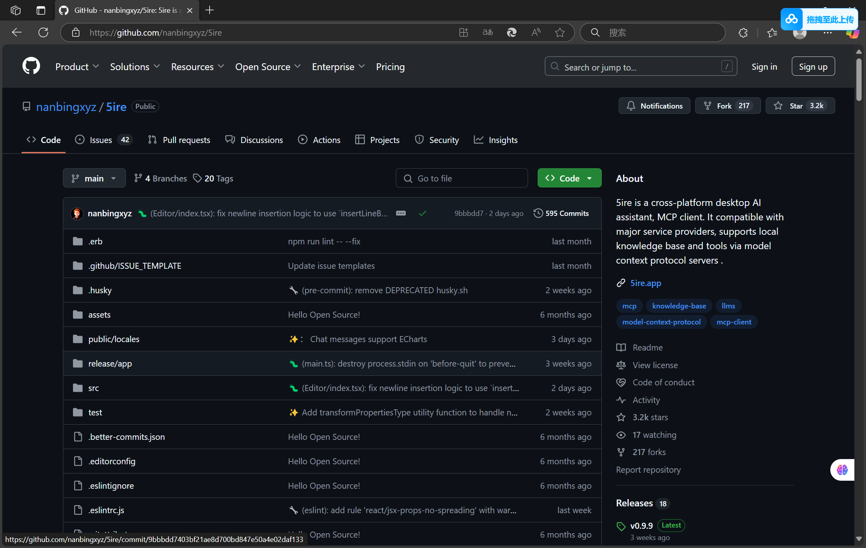
Task: Click the browser refresh icon
Action: pos(43,32)
